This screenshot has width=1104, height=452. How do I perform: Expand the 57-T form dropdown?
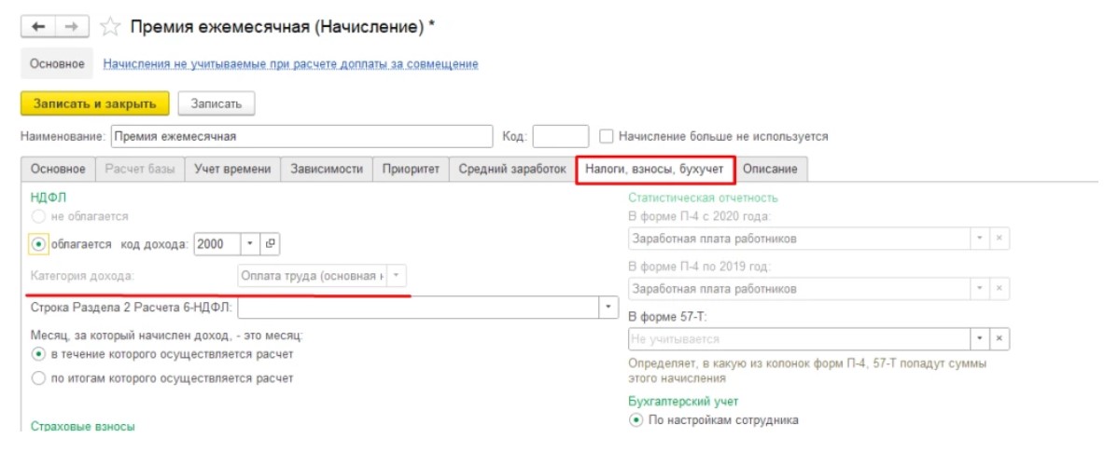coord(979,338)
